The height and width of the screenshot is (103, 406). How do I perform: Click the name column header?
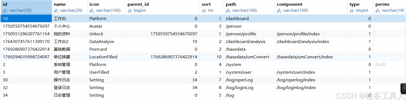[70, 7]
